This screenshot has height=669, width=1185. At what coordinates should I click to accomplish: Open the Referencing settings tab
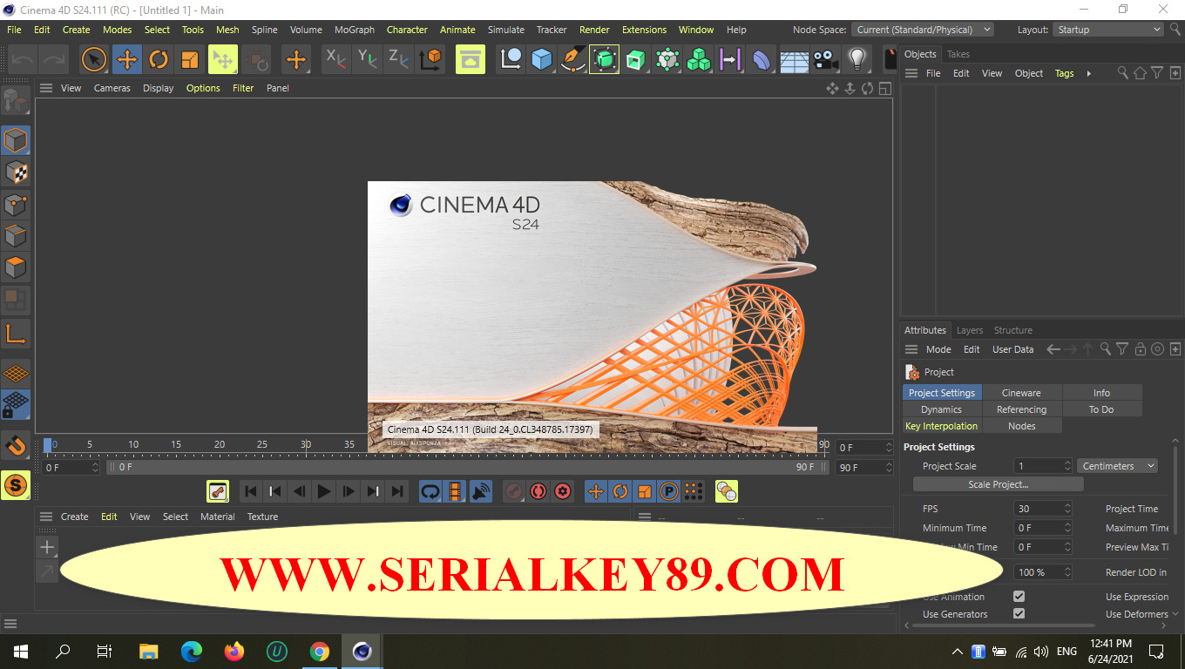[x=1021, y=409]
